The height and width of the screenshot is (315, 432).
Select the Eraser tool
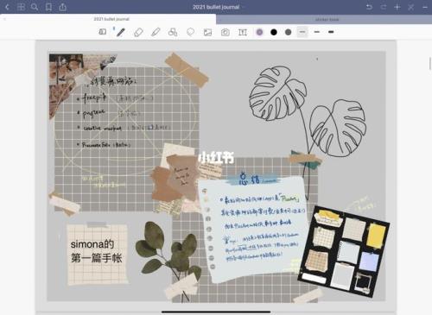[x=138, y=32]
